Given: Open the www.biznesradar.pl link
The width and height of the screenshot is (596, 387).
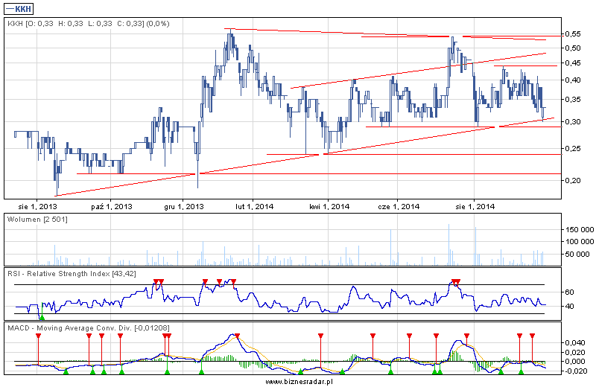Looking at the screenshot, I should tap(298, 381).
